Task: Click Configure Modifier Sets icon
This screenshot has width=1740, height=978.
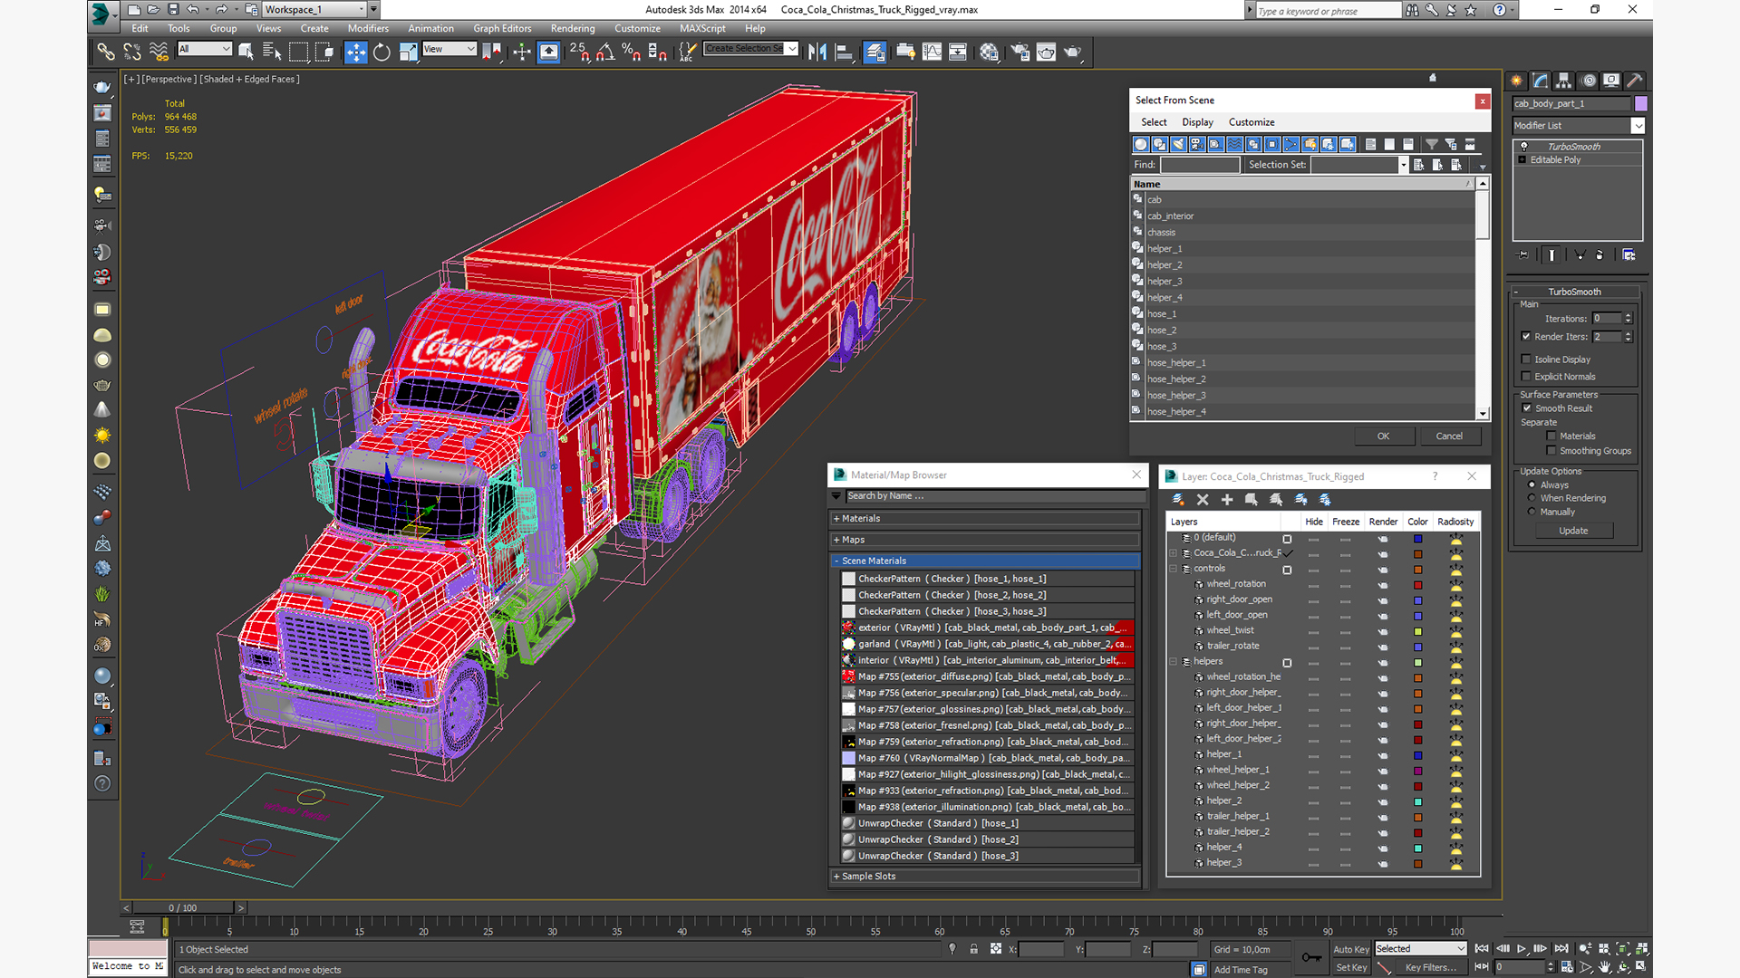Action: 1629,255
